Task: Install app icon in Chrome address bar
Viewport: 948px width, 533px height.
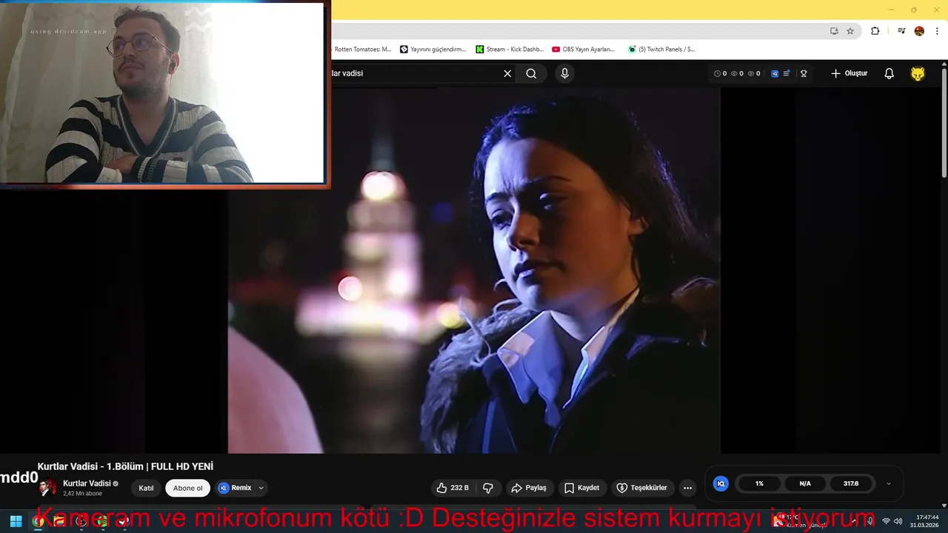Action: pyautogui.click(x=834, y=31)
